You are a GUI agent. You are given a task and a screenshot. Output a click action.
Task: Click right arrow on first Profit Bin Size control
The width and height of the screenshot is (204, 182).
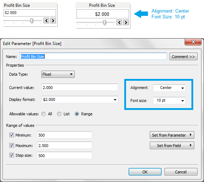[53, 21]
